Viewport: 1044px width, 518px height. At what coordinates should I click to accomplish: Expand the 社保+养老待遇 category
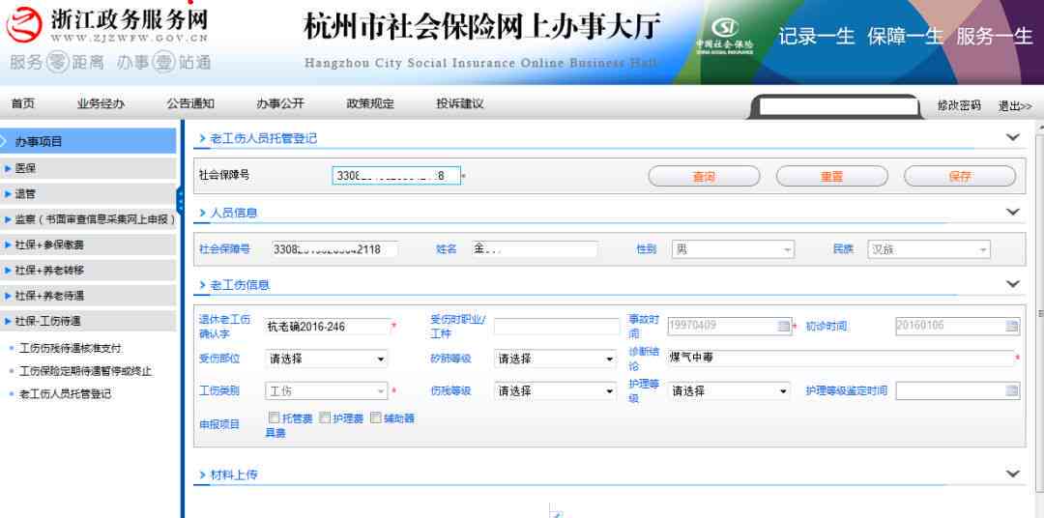tap(88, 296)
